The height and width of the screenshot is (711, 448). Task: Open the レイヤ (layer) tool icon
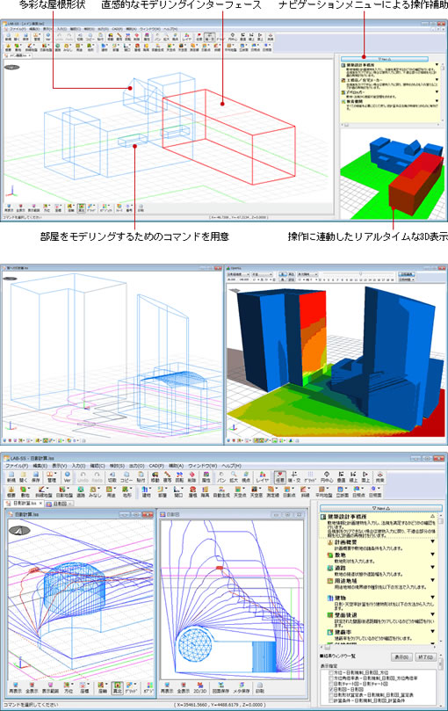click(x=262, y=476)
